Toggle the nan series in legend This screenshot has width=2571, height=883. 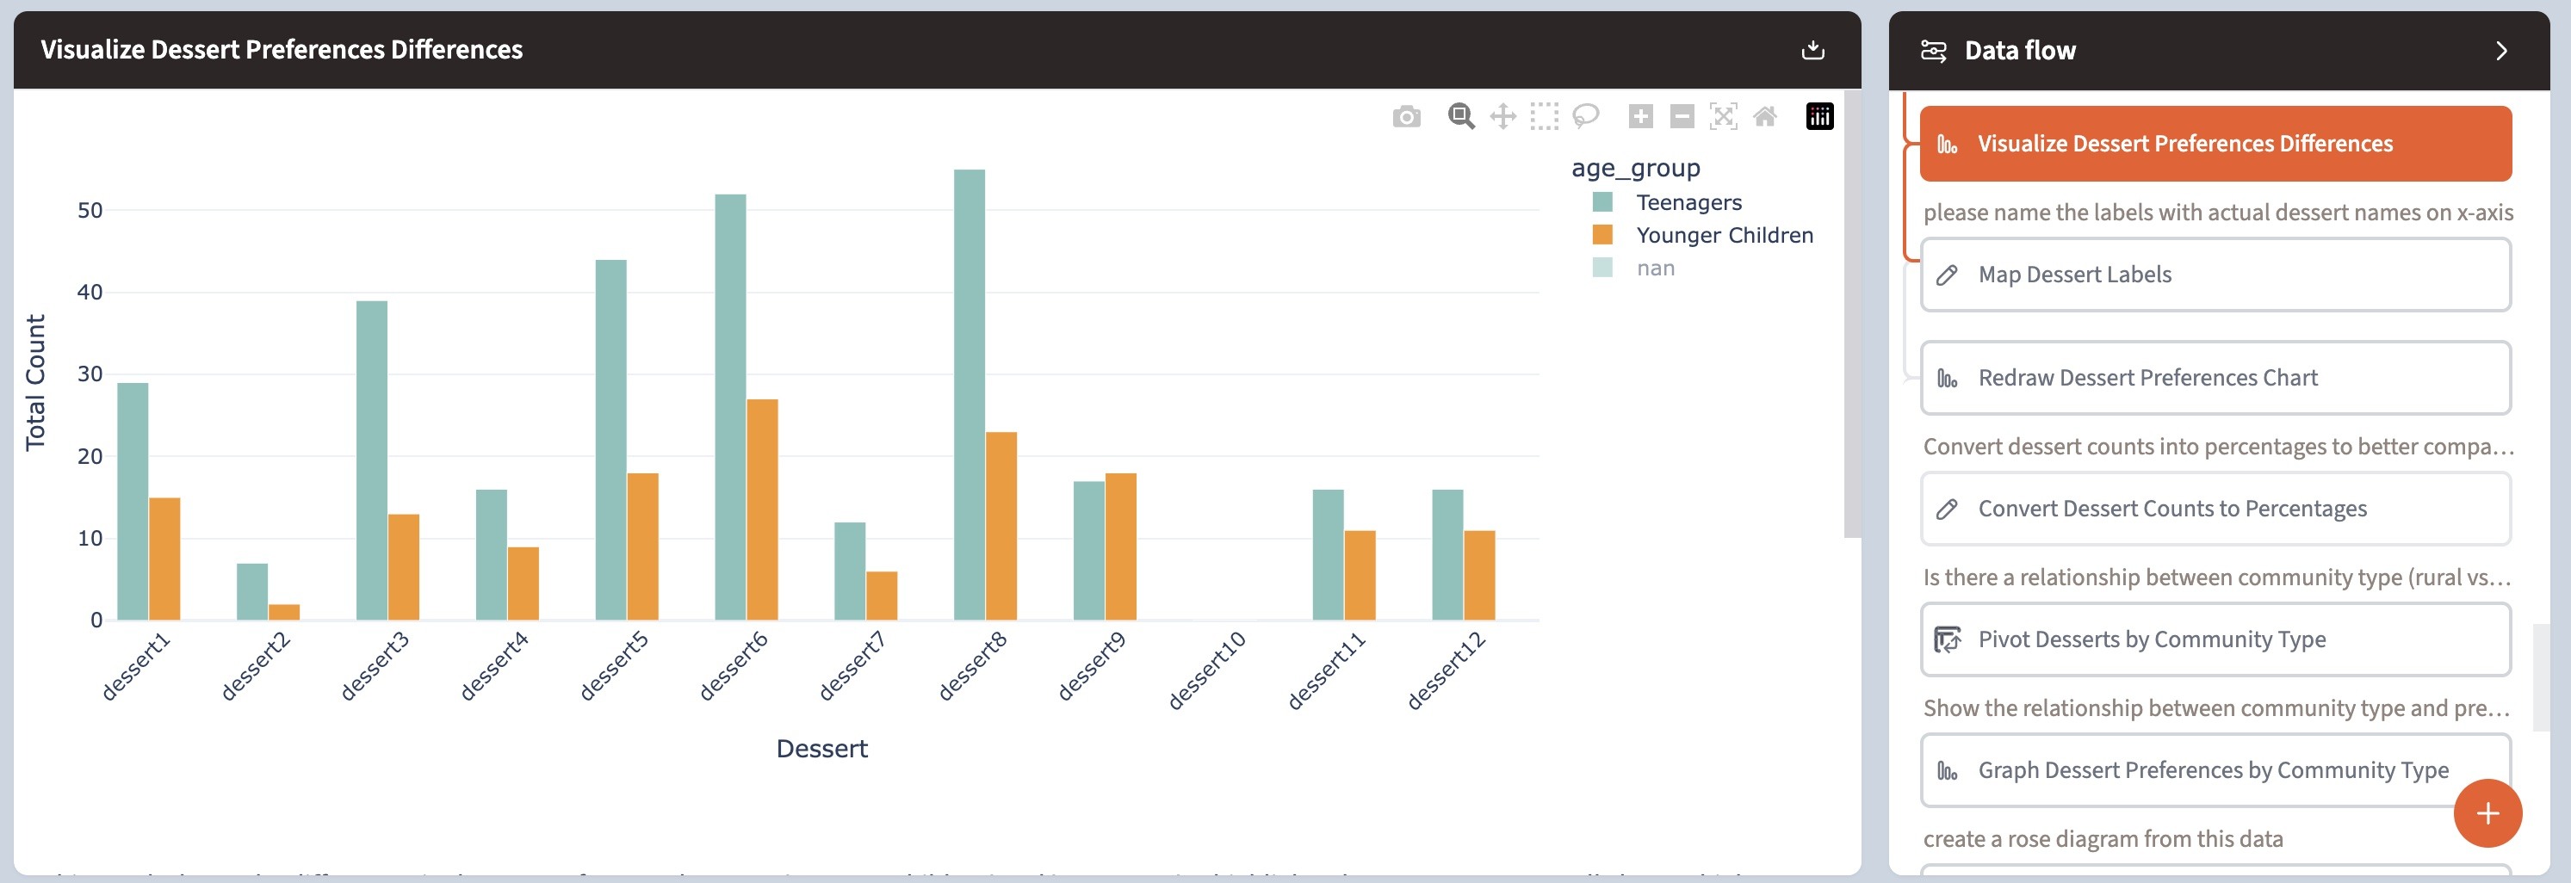pyautogui.click(x=1655, y=269)
